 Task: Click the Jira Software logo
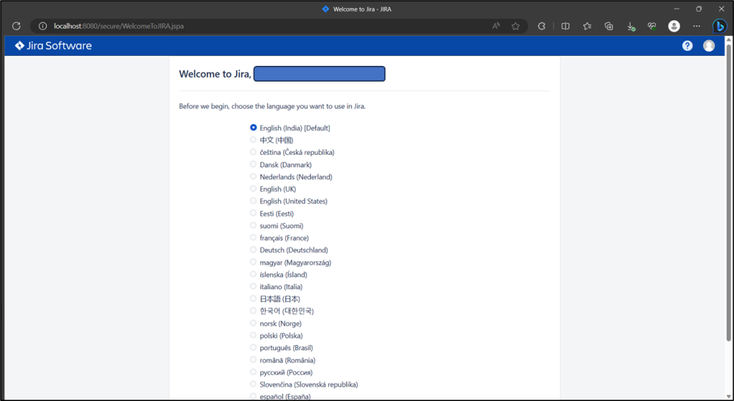[53, 46]
